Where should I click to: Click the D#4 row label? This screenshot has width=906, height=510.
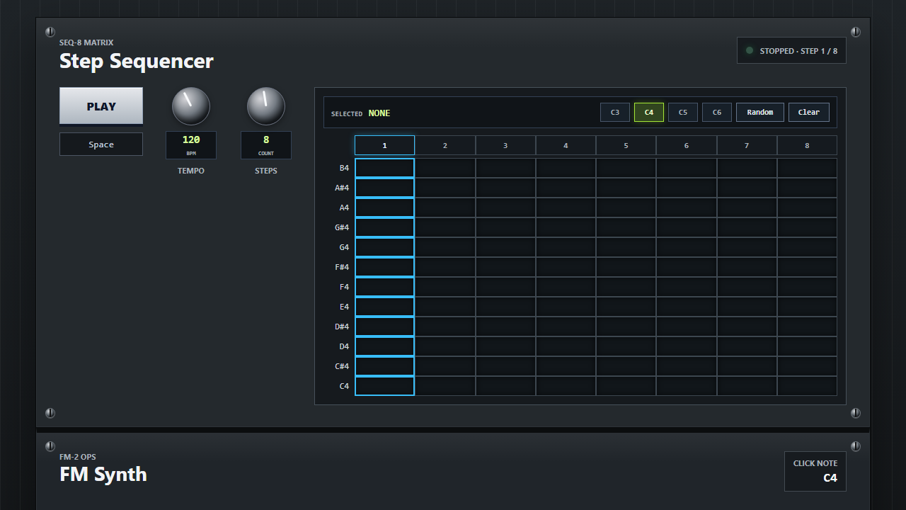click(342, 327)
